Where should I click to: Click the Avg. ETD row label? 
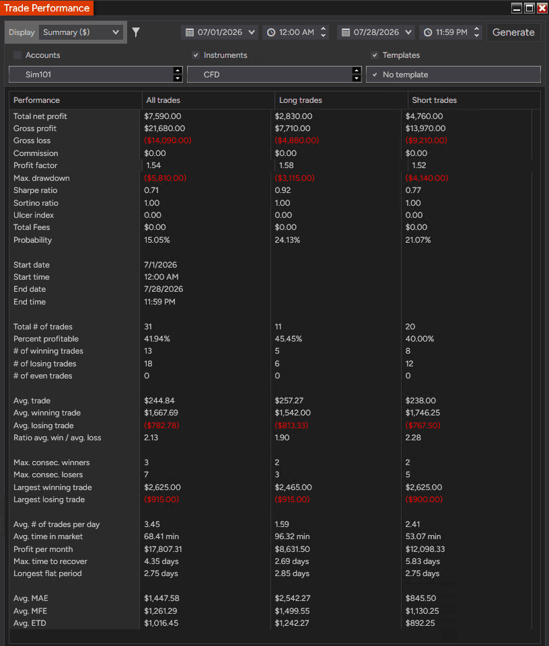click(x=30, y=623)
